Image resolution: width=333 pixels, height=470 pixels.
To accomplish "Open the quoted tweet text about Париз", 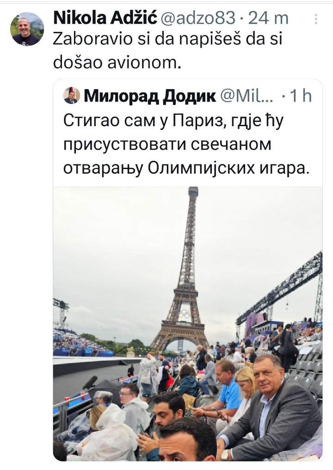I will pyautogui.click(x=186, y=145).
